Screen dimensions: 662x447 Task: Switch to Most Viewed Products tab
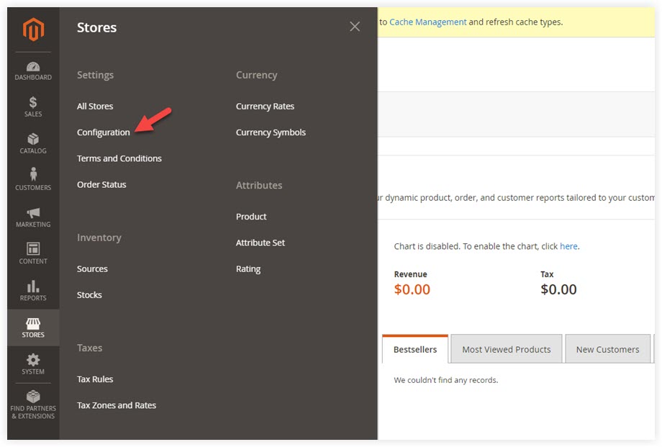click(x=506, y=349)
